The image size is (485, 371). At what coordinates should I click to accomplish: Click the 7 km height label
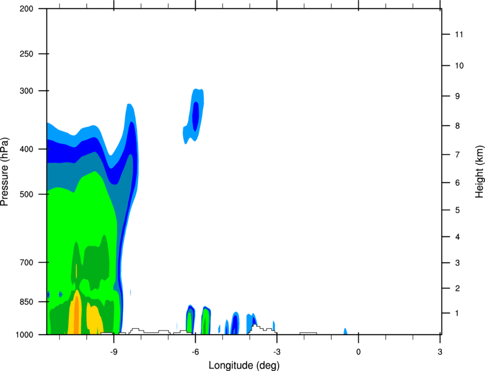pos(458,155)
